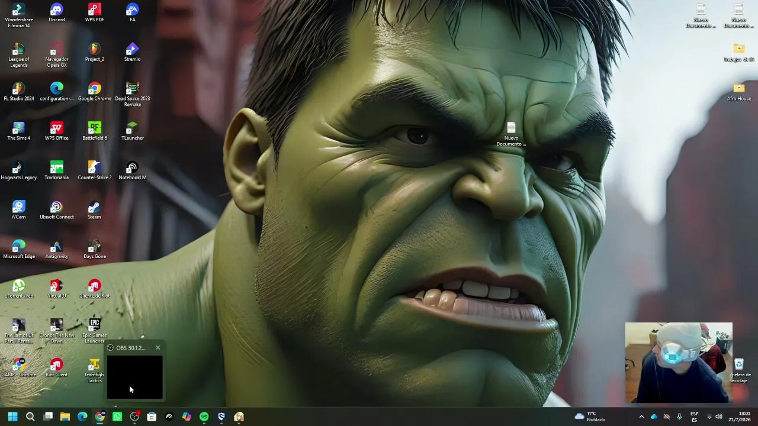This screenshot has width=758, height=426.
Task: Select the Project_2 desktop file
Action: point(95,53)
